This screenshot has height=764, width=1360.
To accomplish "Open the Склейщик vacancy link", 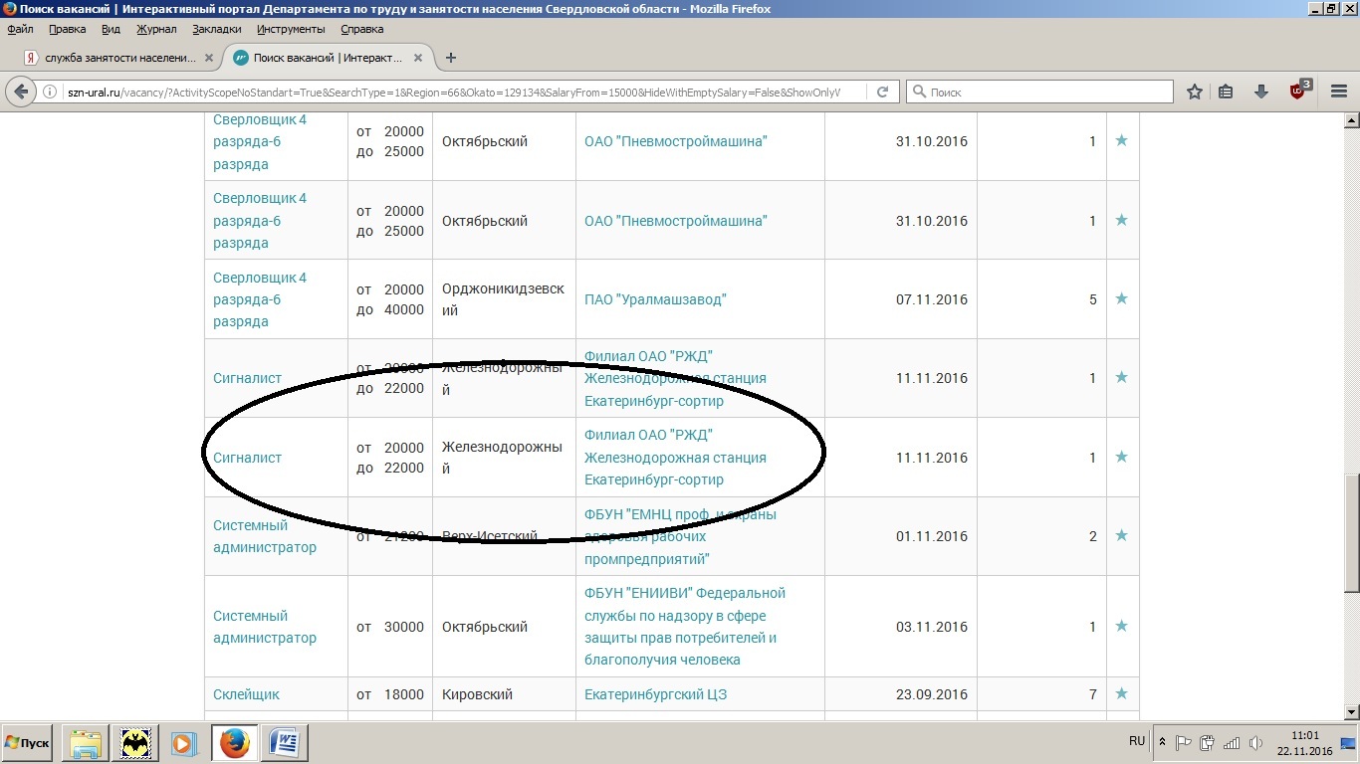I will (246, 694).
